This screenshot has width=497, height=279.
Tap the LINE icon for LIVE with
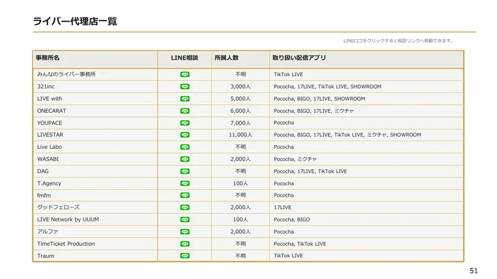[x=185, y=99]
